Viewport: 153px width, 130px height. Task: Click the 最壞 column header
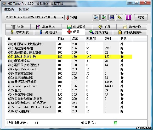pyautogui.click(x=78, y=39)
